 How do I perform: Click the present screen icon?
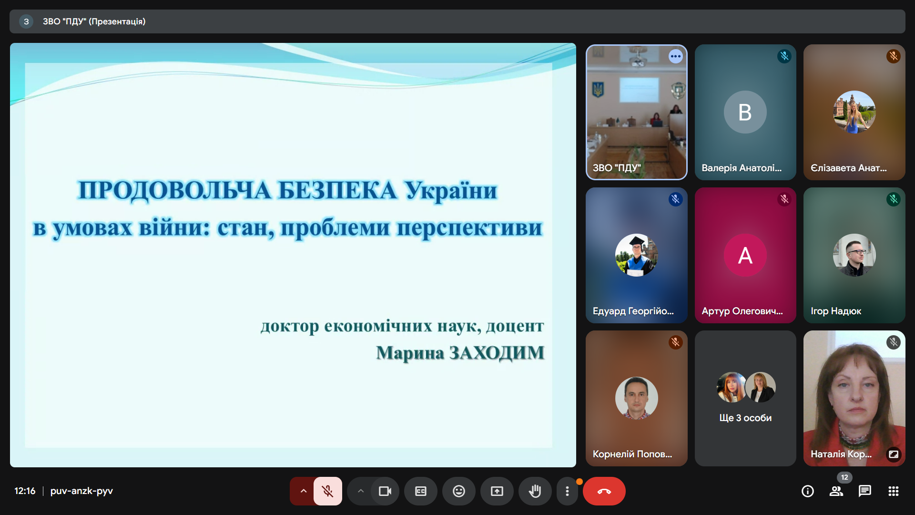[x=497, y=491]
